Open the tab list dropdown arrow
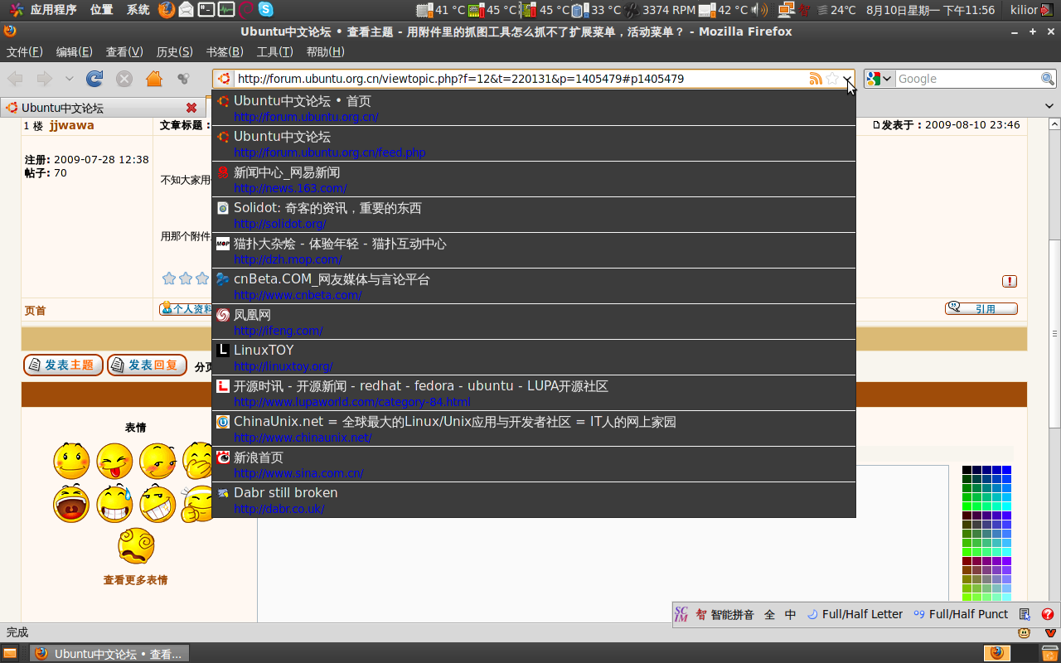 click(x=1049, y=107)
